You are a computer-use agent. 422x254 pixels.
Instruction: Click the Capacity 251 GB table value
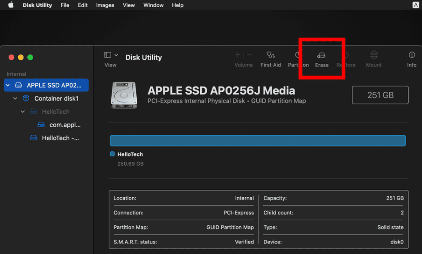point(395,198)
